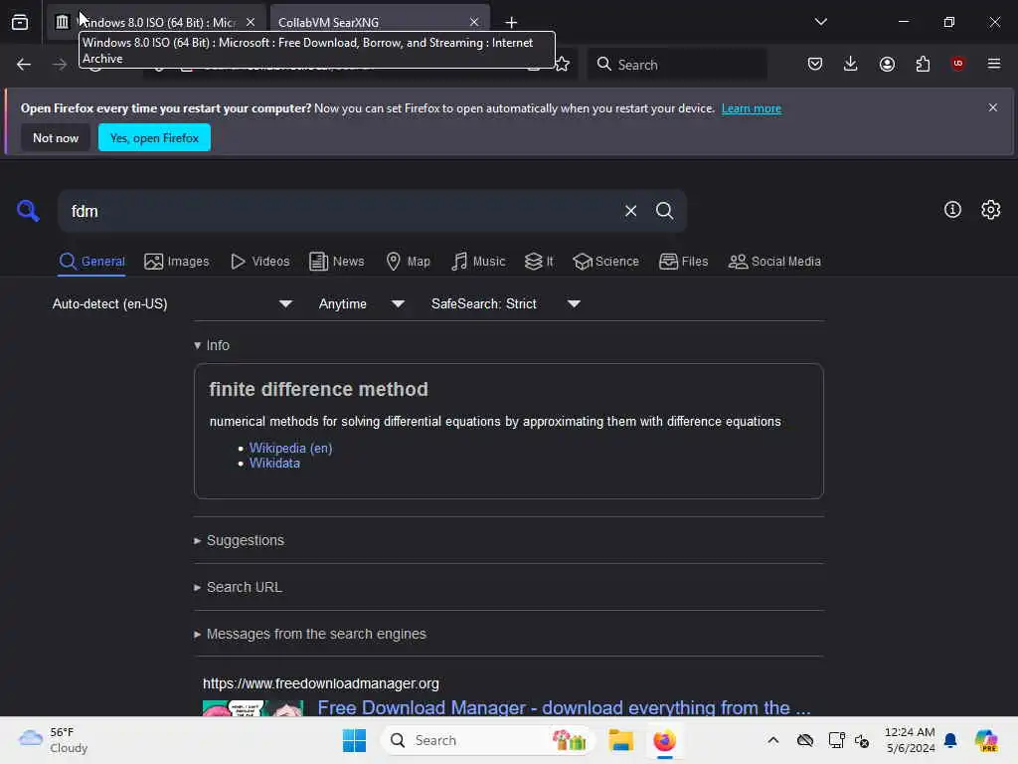This screenshot has height=764, width=1018.
Task: Open the uBlock Origin extension icon
Action: click(957, 64)
